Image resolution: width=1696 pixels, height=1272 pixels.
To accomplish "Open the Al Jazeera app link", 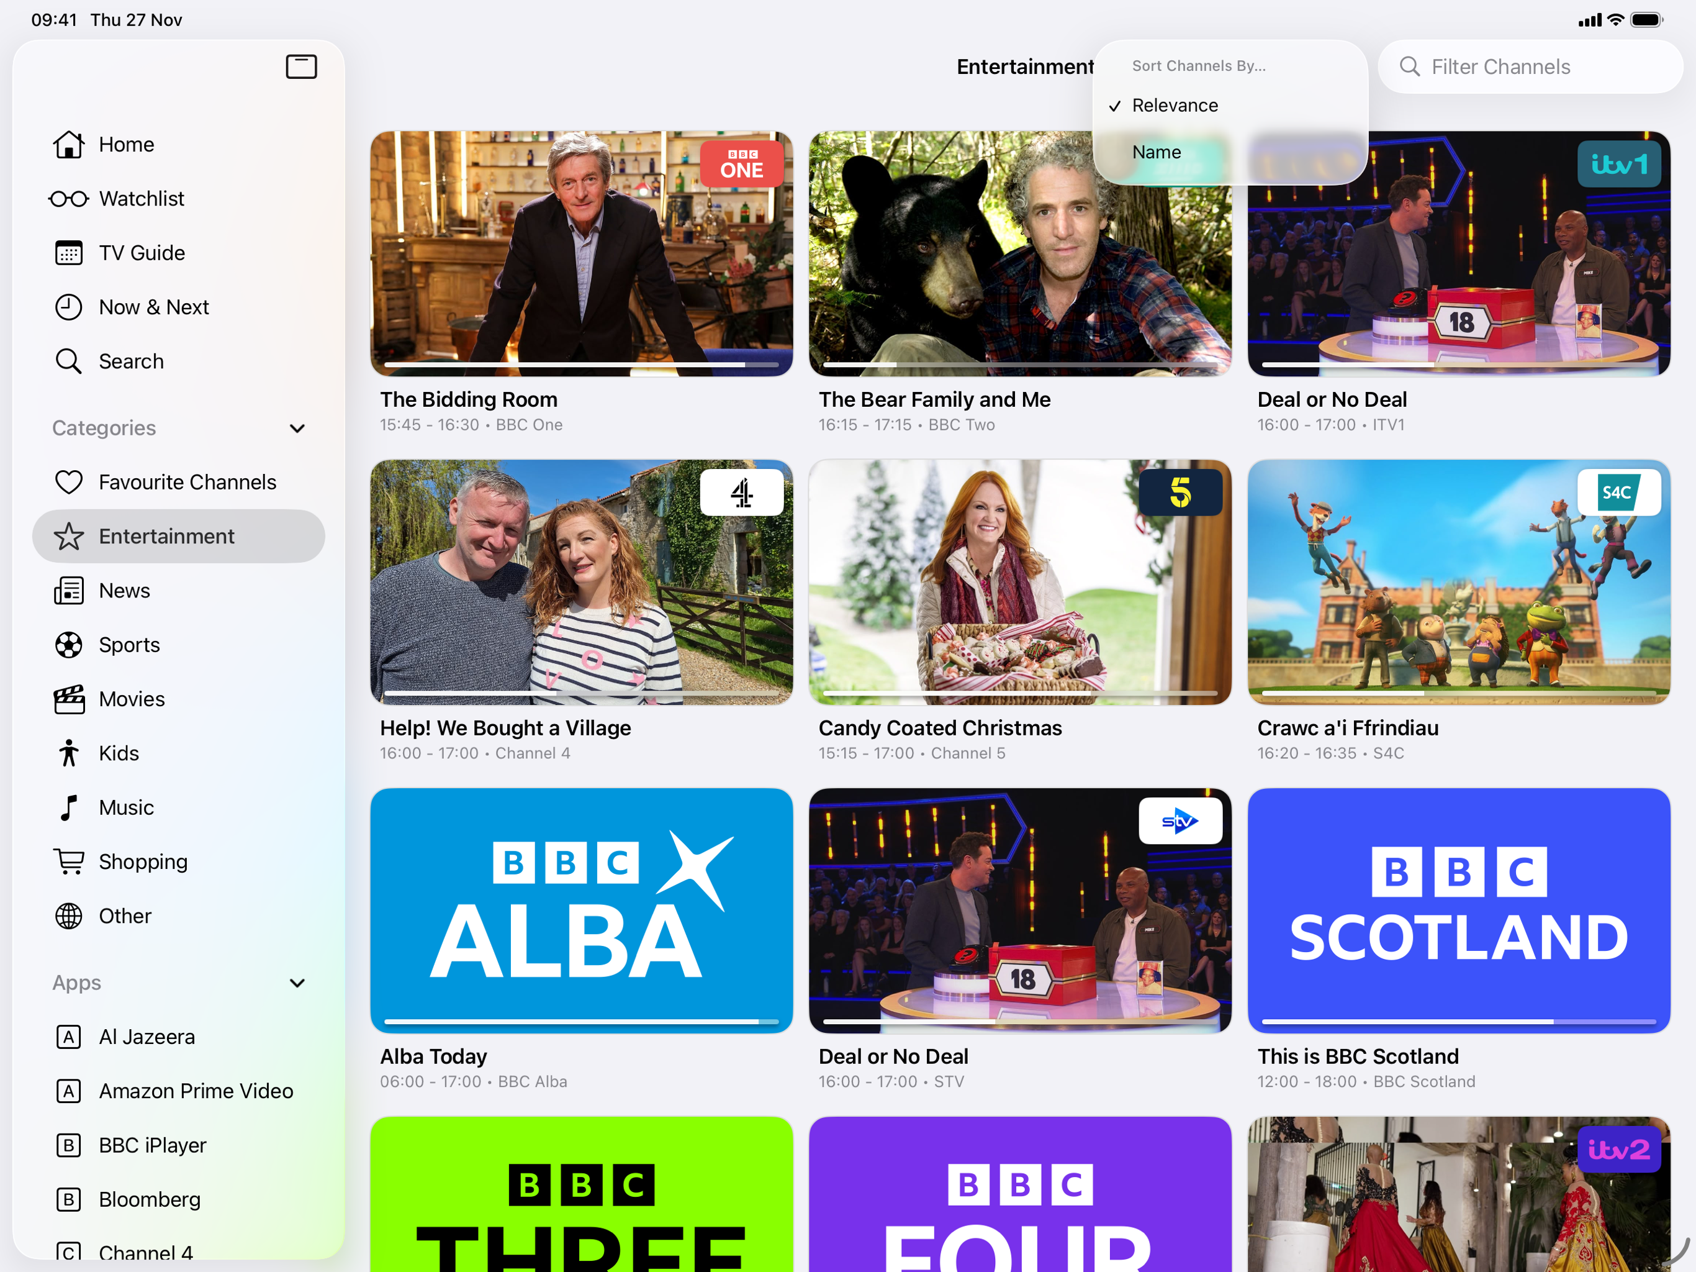I will [x=147, y=1037].
